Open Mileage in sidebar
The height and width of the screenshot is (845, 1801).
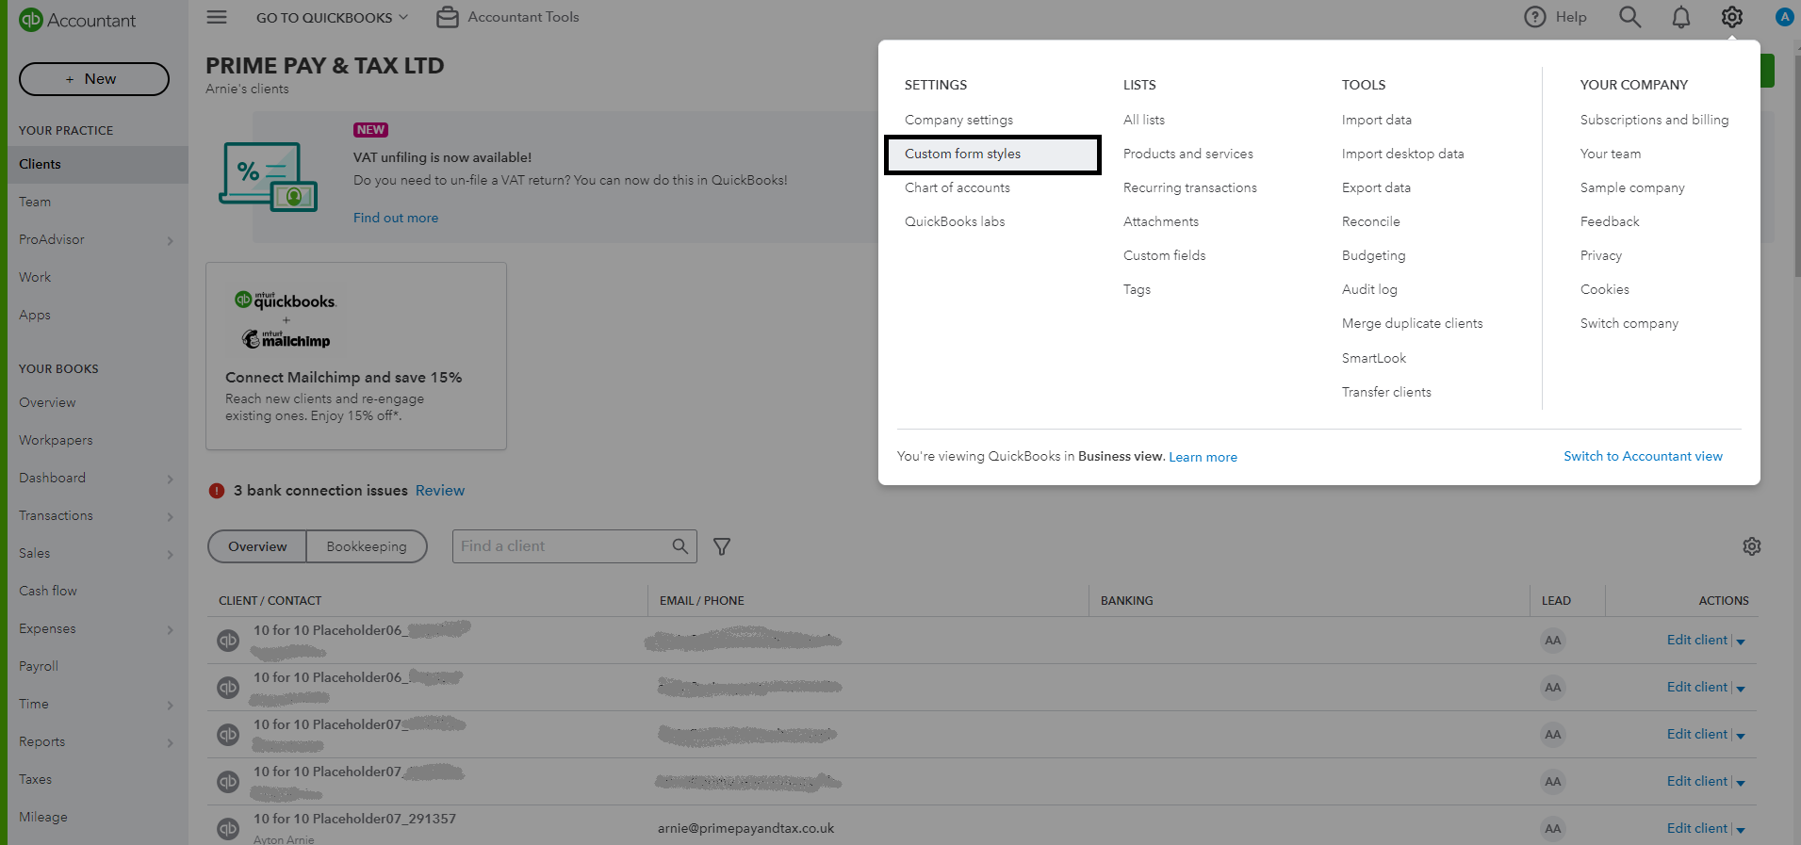[x=43, y=817]
